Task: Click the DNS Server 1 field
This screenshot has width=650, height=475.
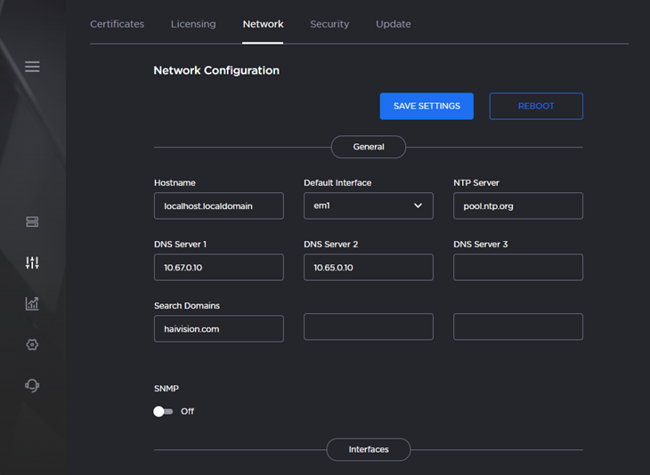Action: click(218, 267)
